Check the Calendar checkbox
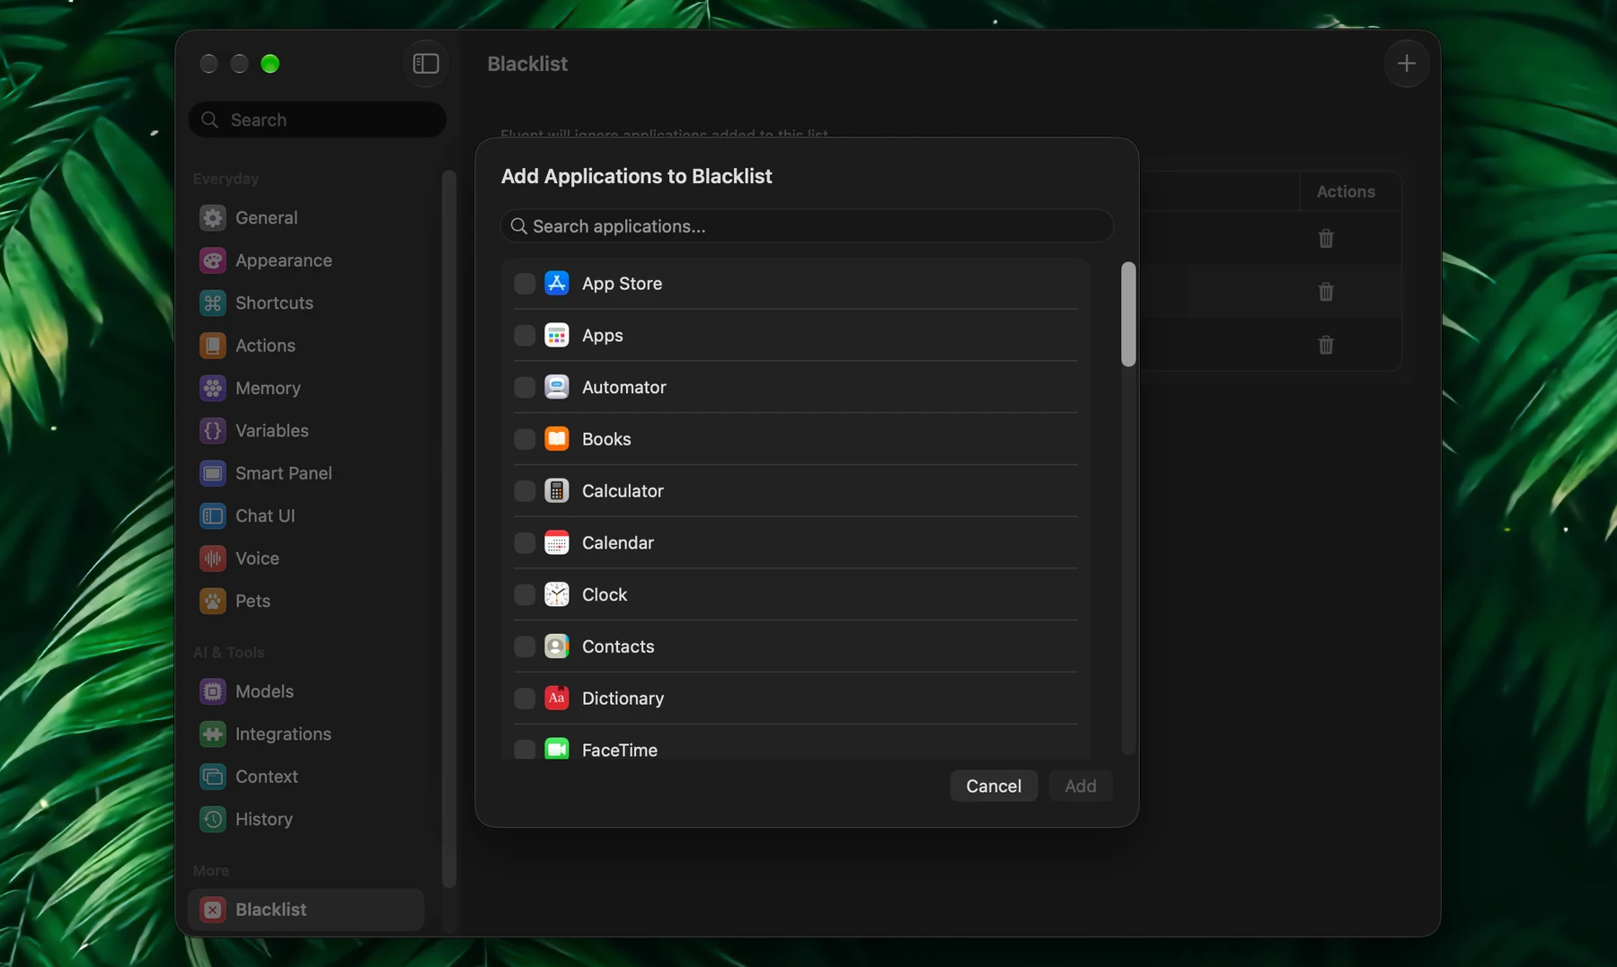 click(x=525, y=543)
